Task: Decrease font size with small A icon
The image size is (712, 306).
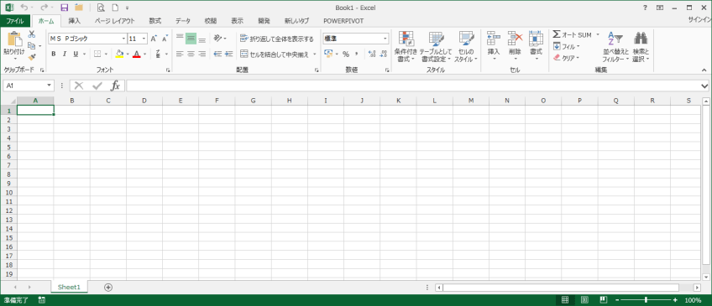Action: pyautogui.click(x=165, y=39)
